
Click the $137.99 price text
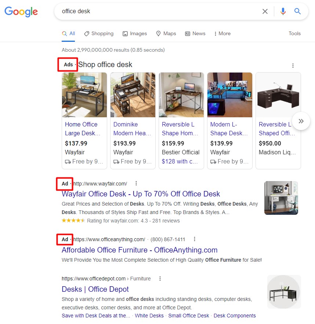(76, 143)
